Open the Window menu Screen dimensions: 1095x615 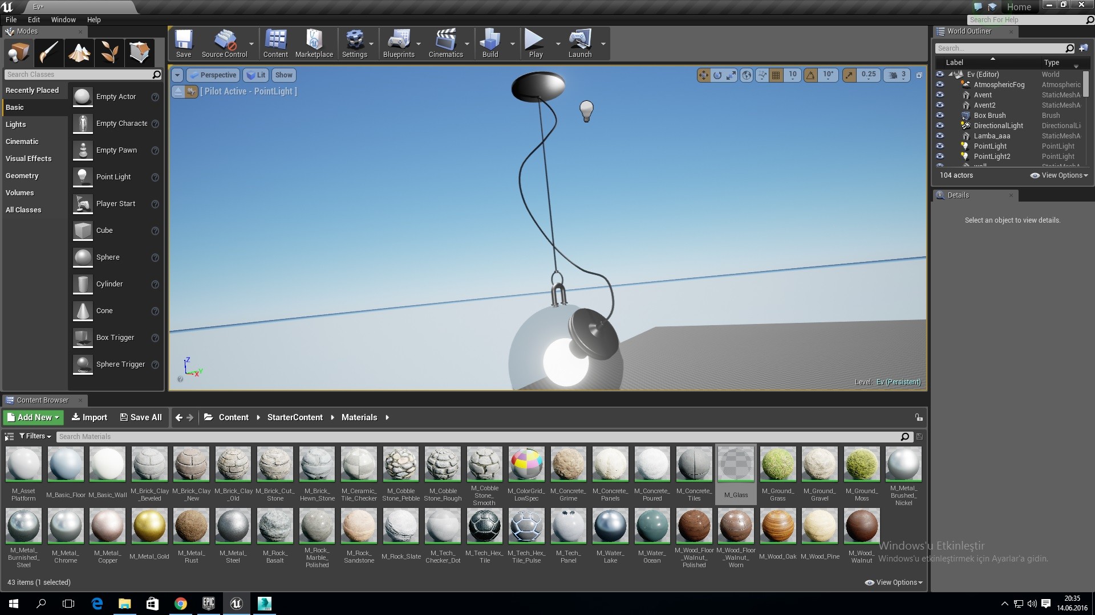coord(63,19)
